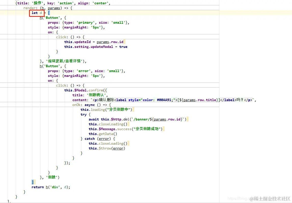Click the color value #00AA91 in content
Screen dimensions: 292x203
coord(164,100)
